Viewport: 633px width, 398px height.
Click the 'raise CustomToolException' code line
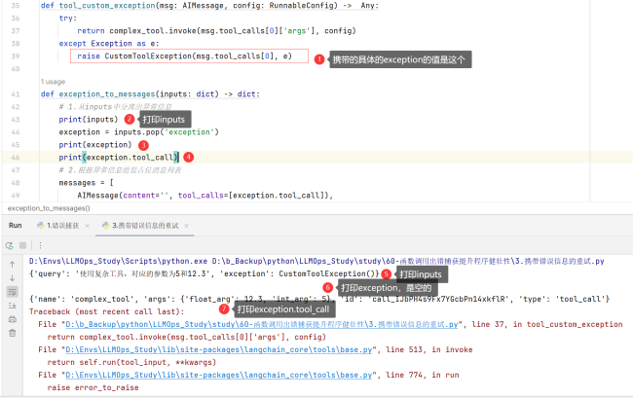(x=184, y=56)
